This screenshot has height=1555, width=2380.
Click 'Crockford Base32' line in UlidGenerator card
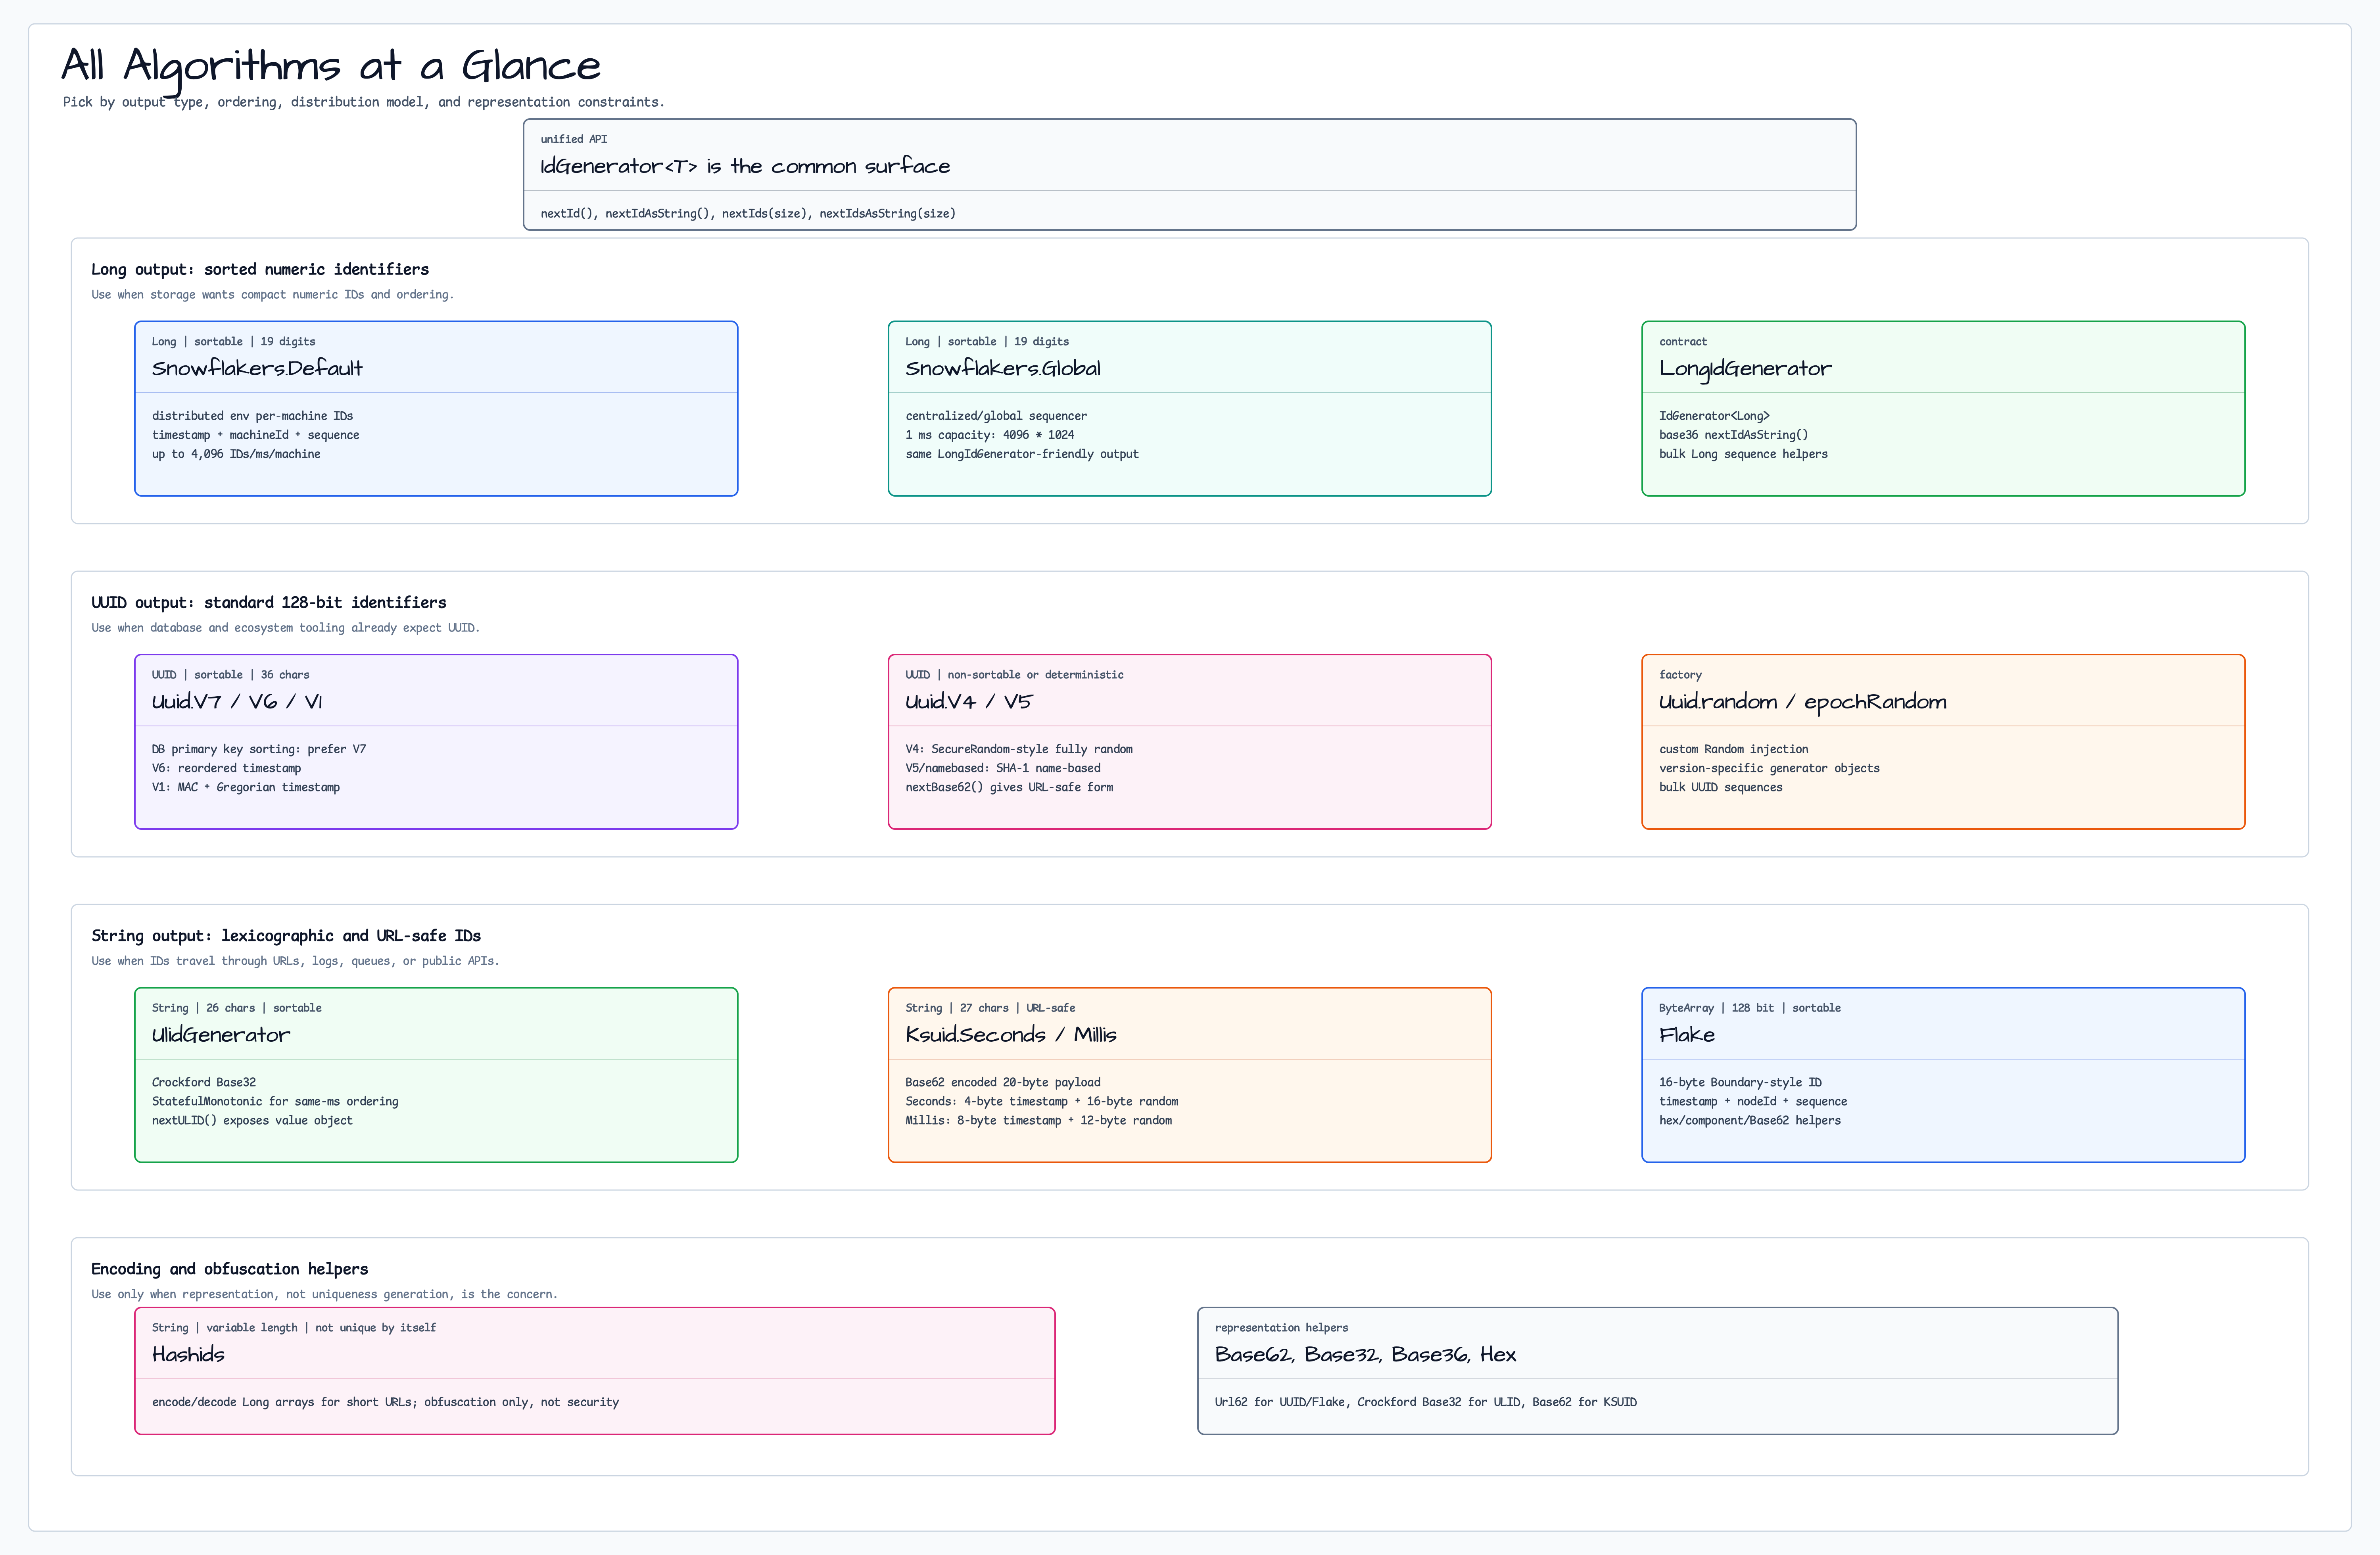click(x=204, y=1082)
